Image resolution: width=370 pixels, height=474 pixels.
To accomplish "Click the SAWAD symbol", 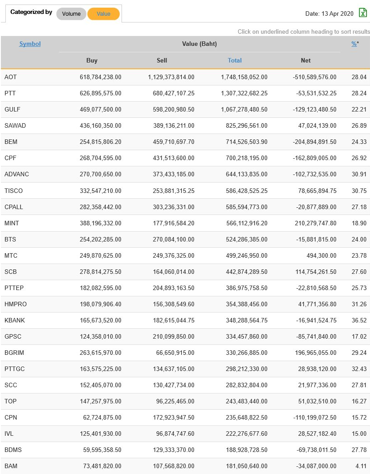I will (x=15, y=125).
